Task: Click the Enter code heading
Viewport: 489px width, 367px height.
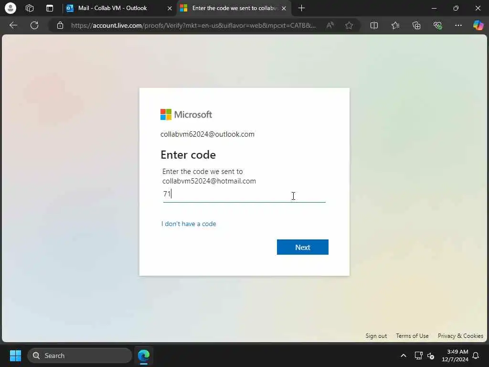Action: click(188, 155)
